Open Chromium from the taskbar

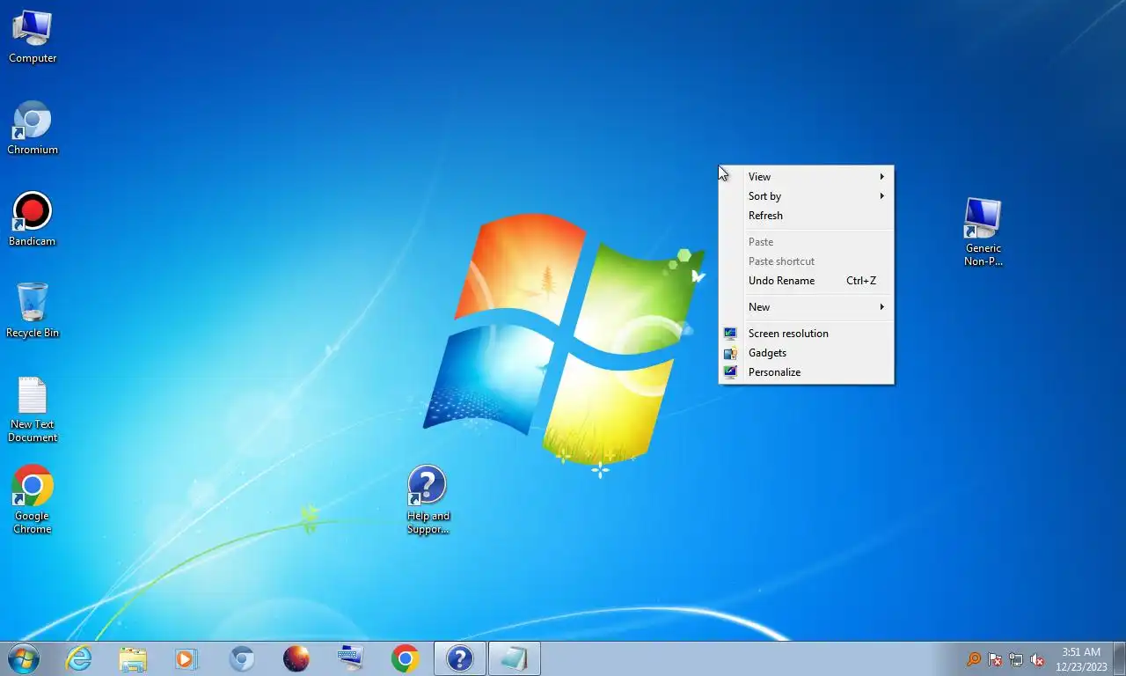tap(242, 658)
